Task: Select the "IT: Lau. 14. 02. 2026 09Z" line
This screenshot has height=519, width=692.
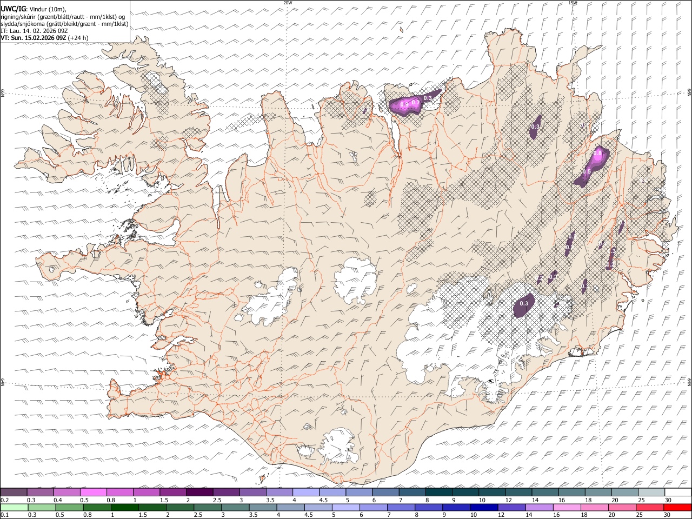Action: [34, 31]
